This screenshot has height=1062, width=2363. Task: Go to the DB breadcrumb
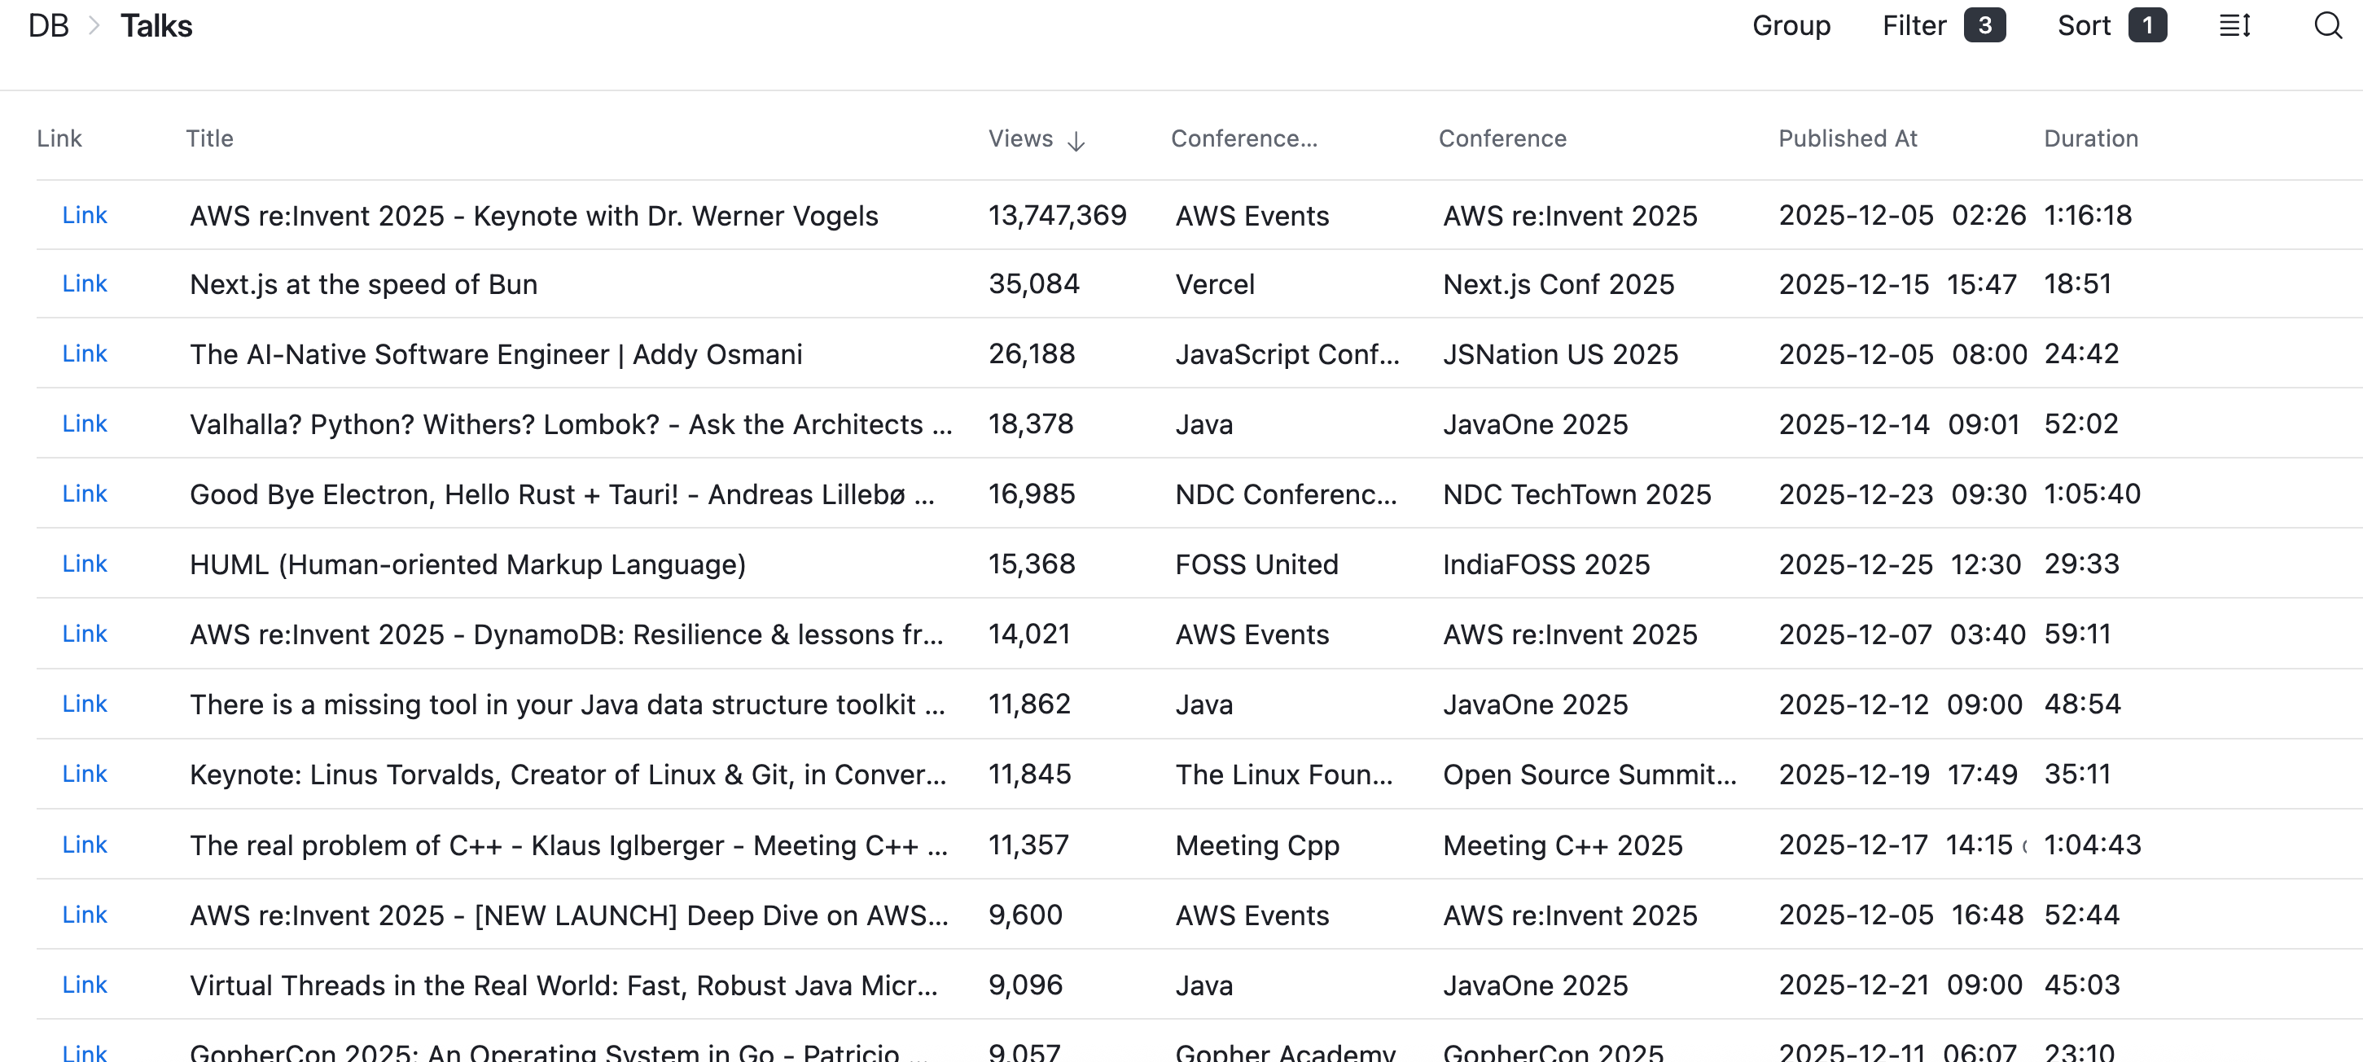[x=49, y=26]
